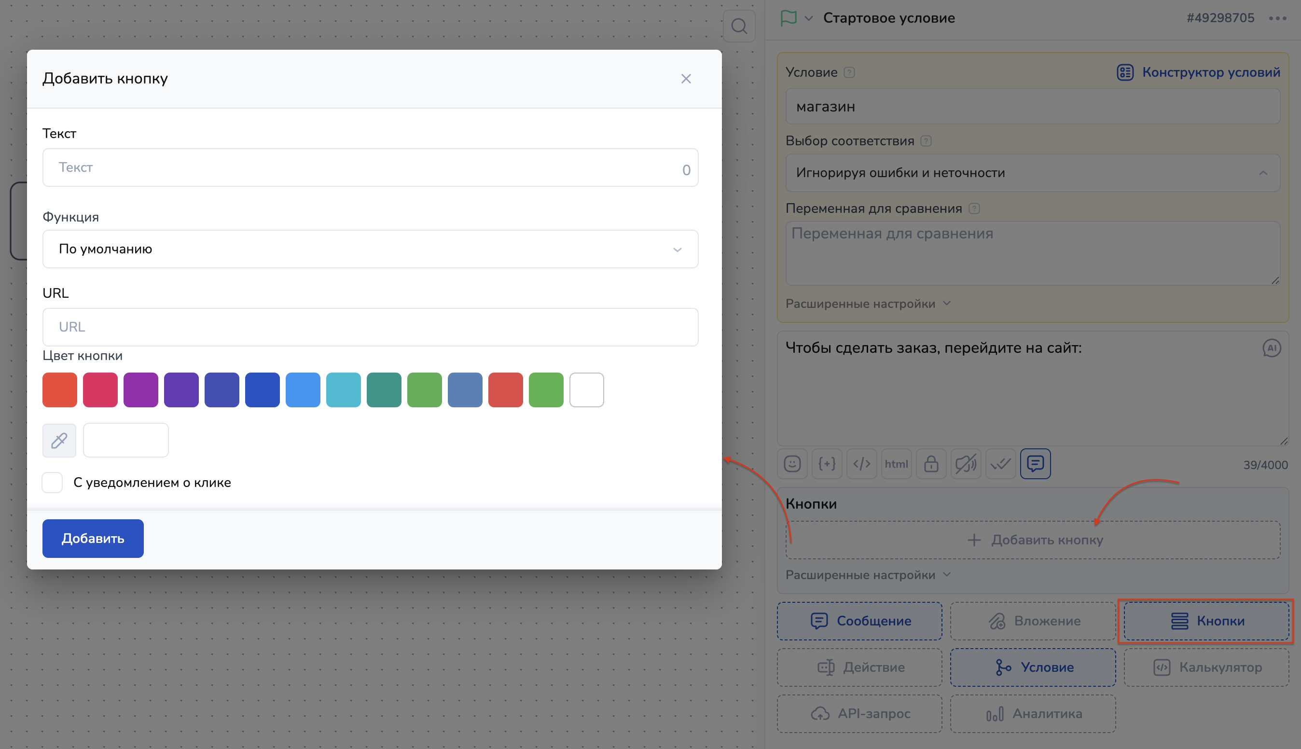Pick the purple color swatch
The height and width of the screenshot is (749, 1301).
(x=141, y=390)
